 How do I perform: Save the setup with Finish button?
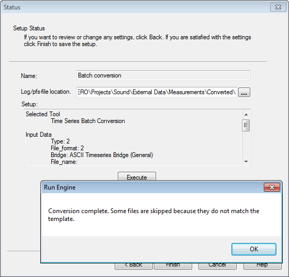[173, 266]
